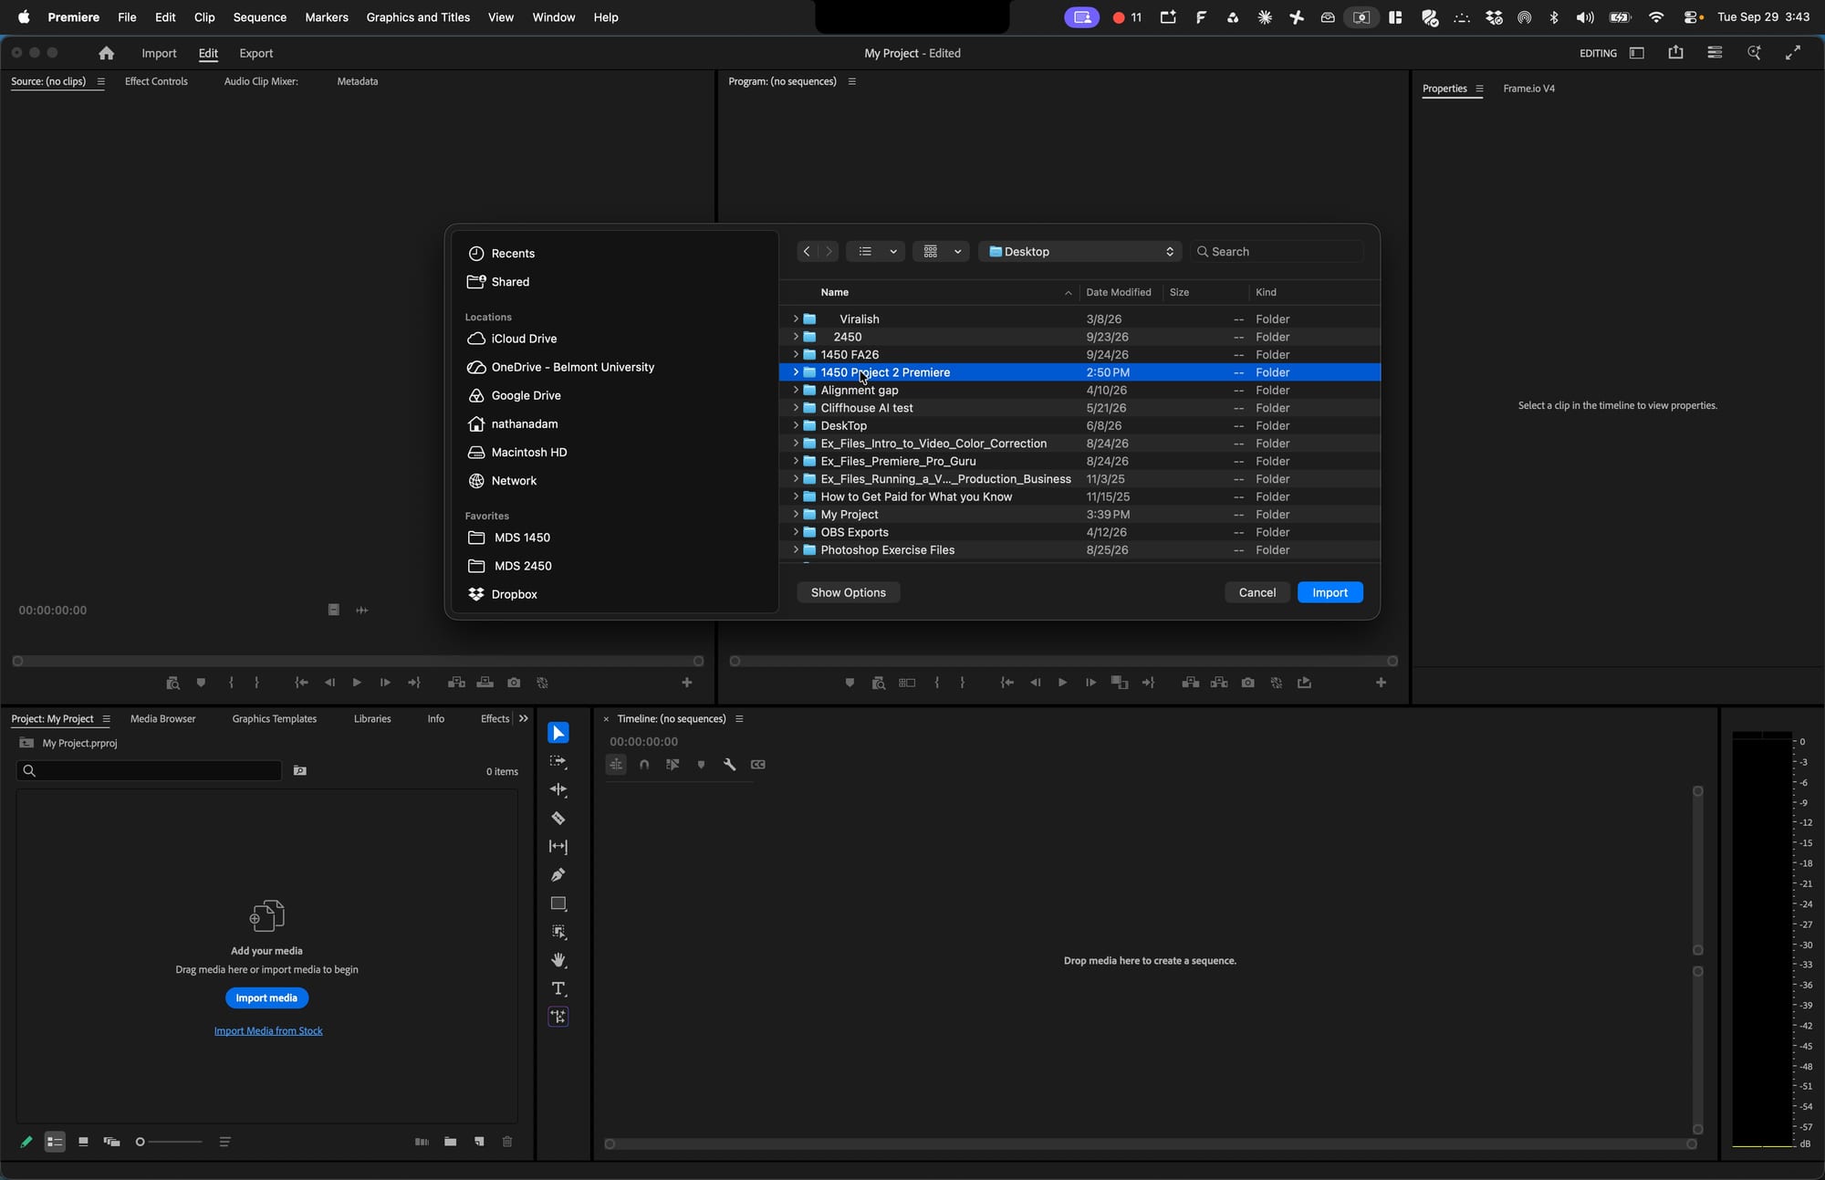Select the Rectangle tool
Image resolution: width=1825 pixels, height=1180 pixels.
click(558, 903)
